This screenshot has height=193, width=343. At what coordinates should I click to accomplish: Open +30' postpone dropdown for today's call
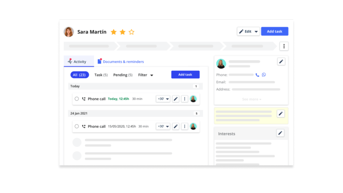(x=163, y=99)
